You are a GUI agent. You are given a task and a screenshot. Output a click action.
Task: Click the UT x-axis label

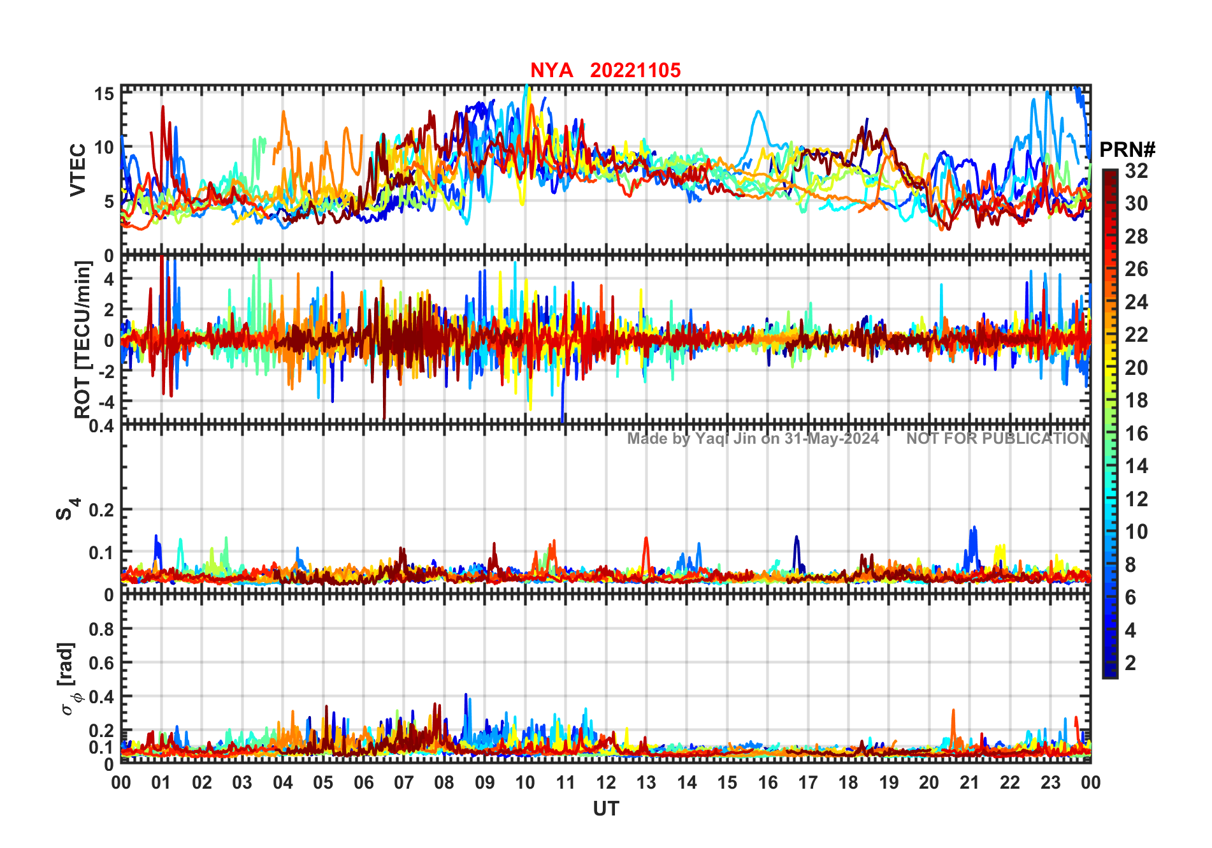(606, 808)
